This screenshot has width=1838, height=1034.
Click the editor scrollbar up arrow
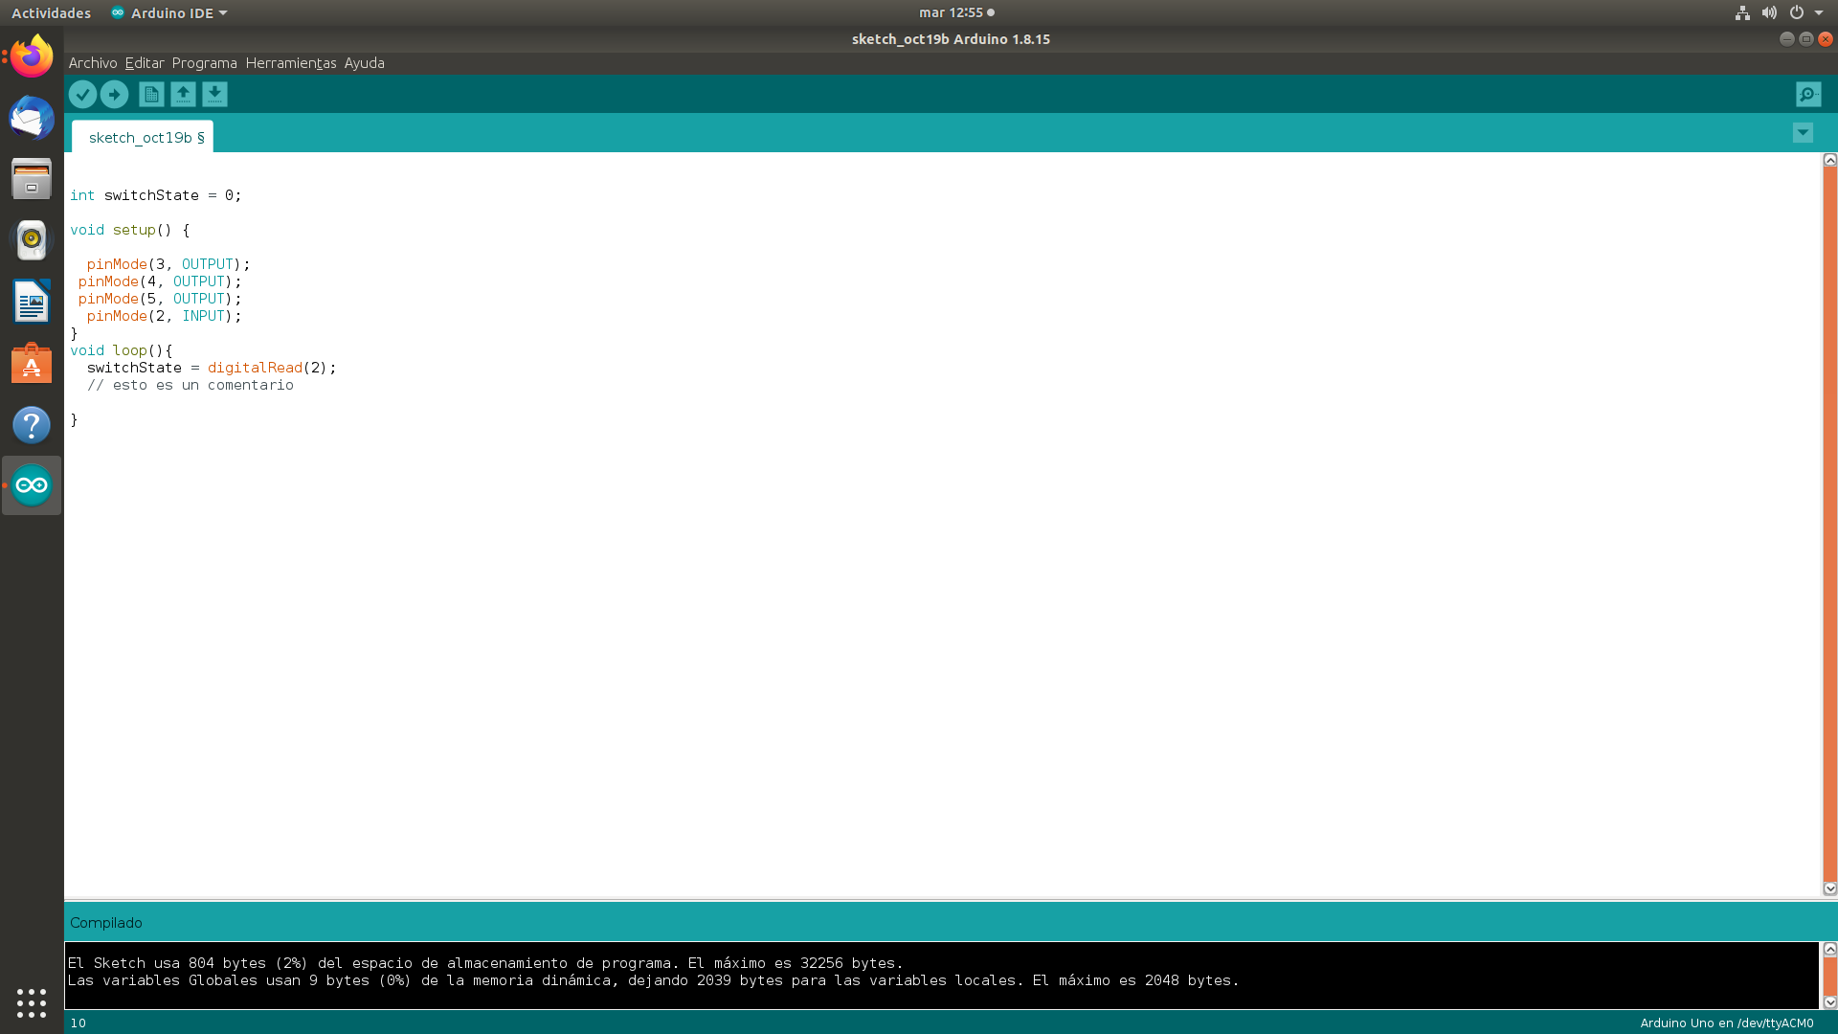pos(1829,158)
